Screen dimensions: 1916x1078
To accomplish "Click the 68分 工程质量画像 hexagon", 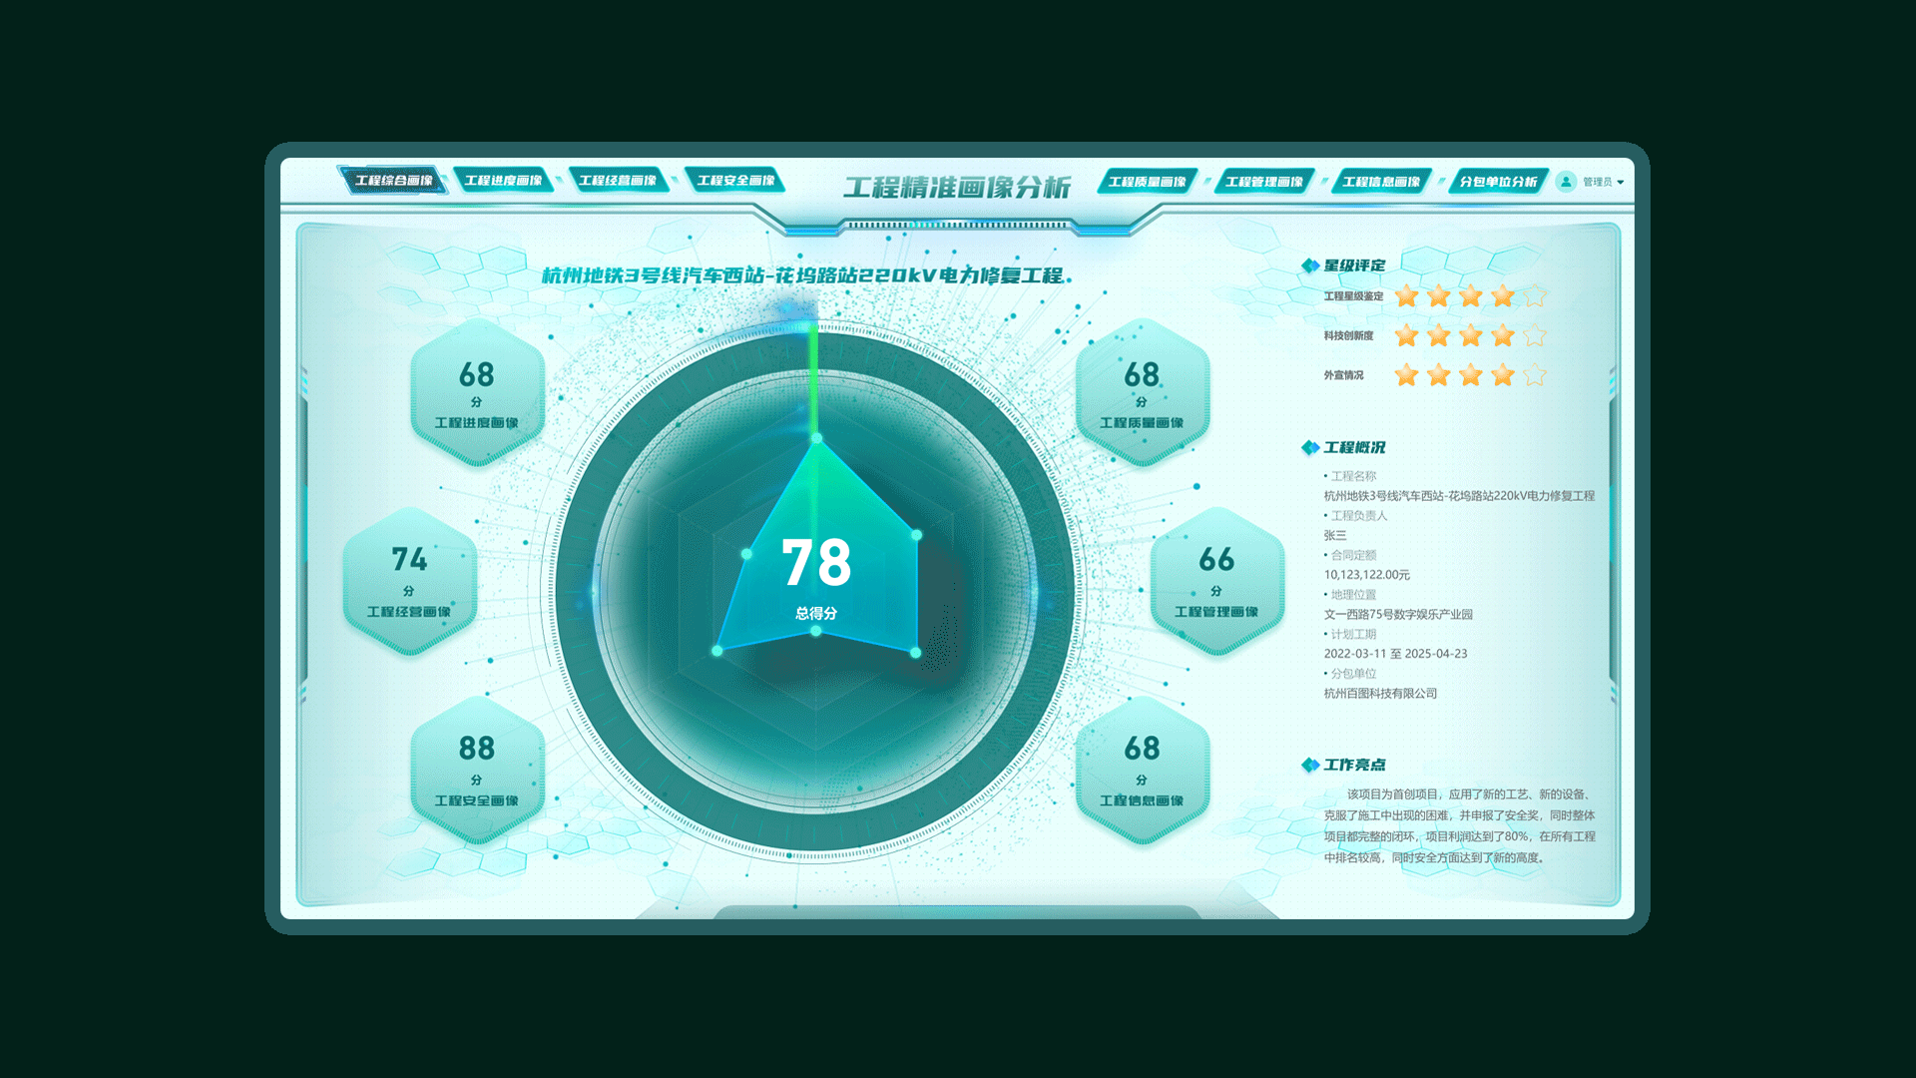I will pos(1142,392).
